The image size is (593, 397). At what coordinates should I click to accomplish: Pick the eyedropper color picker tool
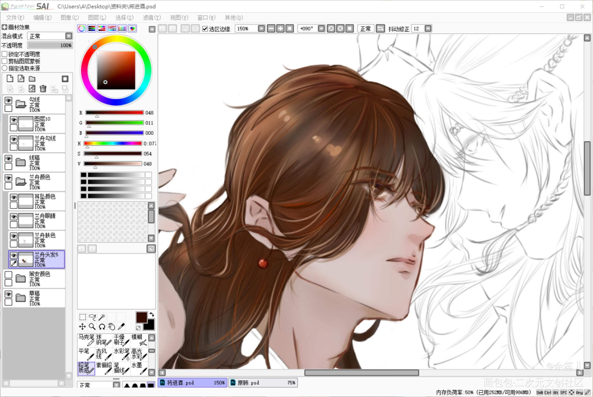pos(121,326)
